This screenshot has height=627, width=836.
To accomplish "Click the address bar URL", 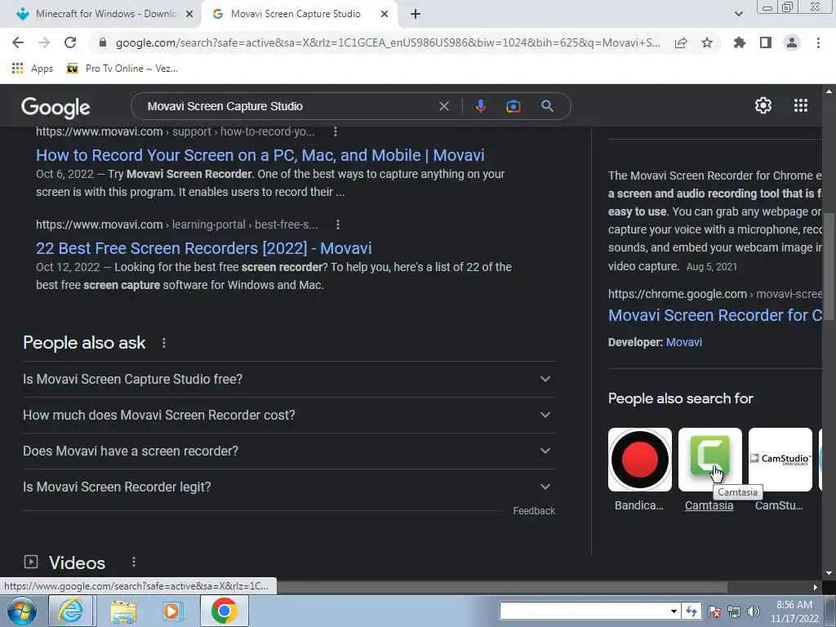I will 388,42.
